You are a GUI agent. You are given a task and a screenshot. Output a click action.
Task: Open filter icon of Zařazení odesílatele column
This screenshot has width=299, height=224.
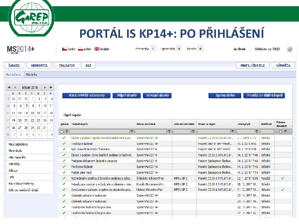tap(193, 131)
